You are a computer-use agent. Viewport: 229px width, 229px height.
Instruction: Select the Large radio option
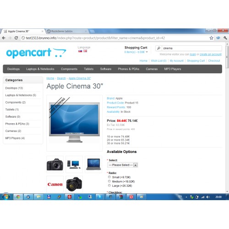pyautogui.click(x=109, y=185)
